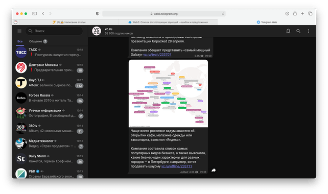Screen dimensions: 328x194
Task: Reload the page
Action: (x=223, y=14)
